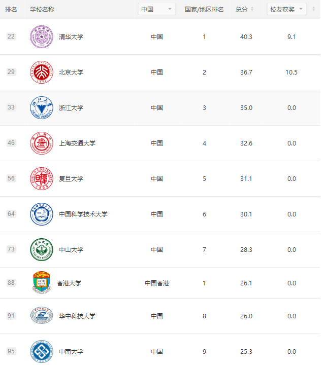This screenshot has height=369, width=324.
Task: Click the Central South University logo
Action: 41,351
